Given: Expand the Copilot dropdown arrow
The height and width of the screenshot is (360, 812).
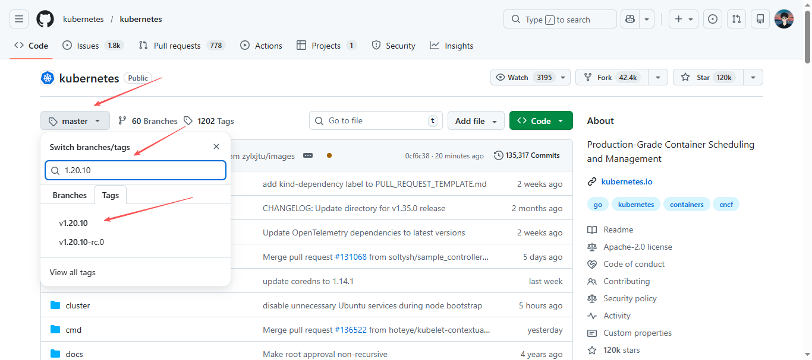Looking at the screenshot, I should [647, 19].
